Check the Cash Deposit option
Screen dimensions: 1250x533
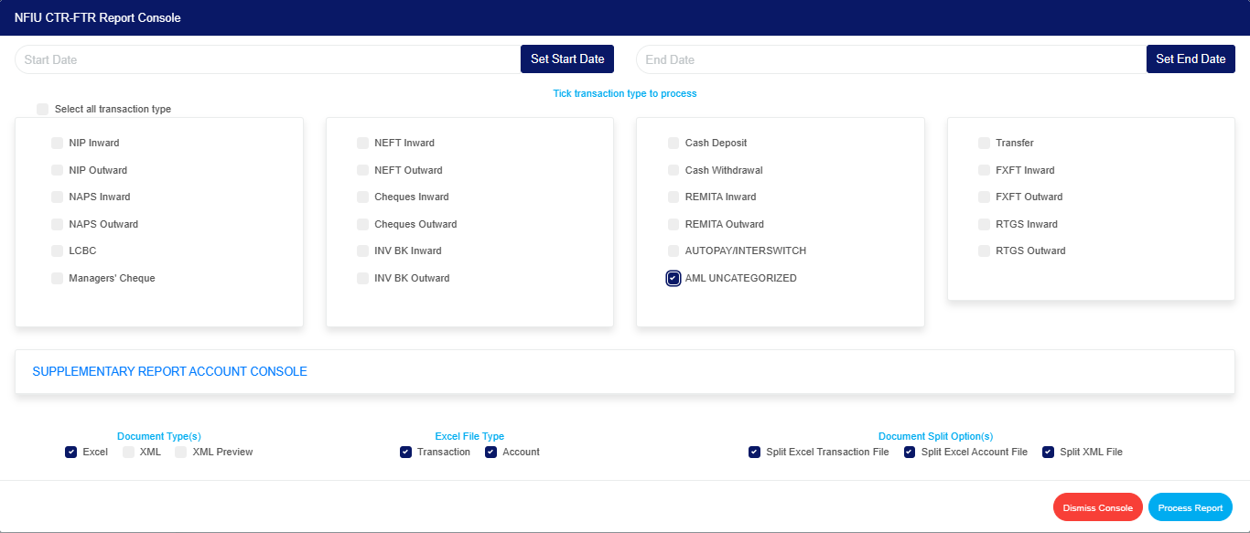pos(673,144)
